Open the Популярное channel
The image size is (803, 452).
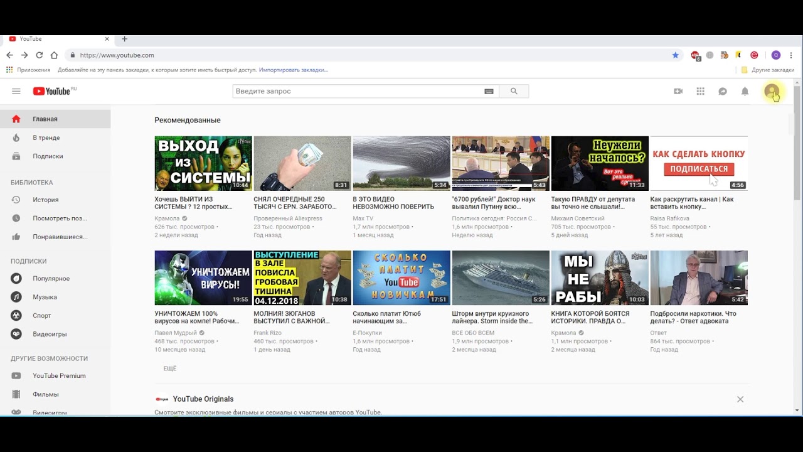(x=55, y=278)
